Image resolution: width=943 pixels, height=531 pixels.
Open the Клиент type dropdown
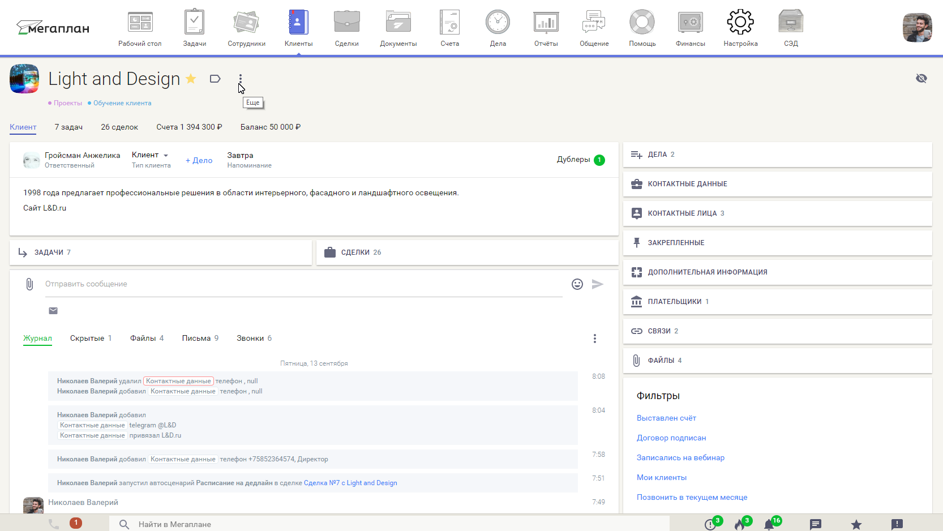(x=150, y=155)
